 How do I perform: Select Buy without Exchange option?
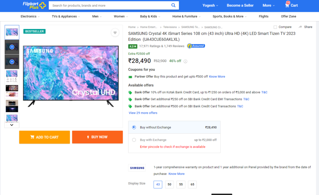pyautogui.click(x=174, y=128)
